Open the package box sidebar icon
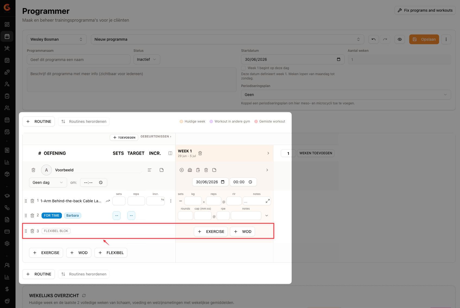 tap(7, 174)
